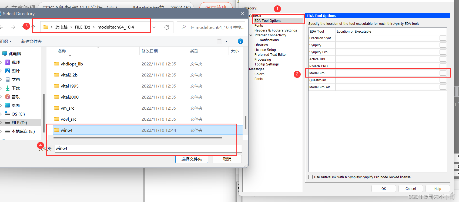The image size is (459, 202).
Task: Open 桌面 in navigation pane
Action: point(16,105)
